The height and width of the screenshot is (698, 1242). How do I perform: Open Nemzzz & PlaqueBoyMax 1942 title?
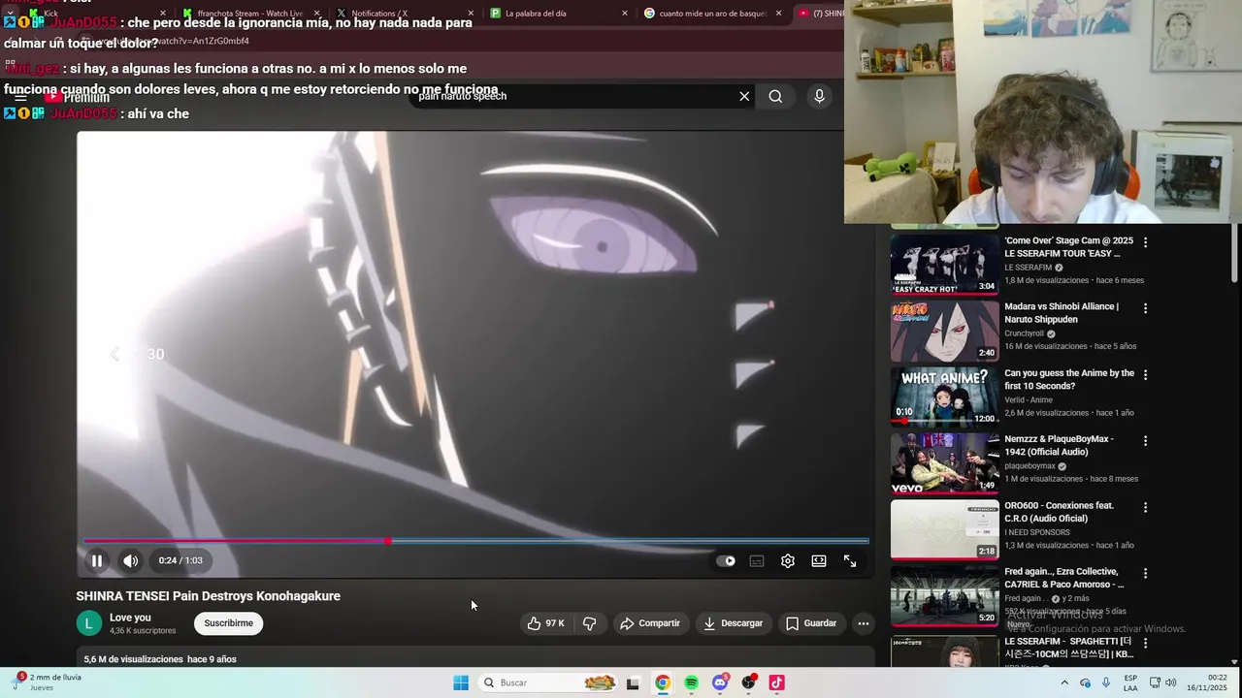[x=1059, y=445]
